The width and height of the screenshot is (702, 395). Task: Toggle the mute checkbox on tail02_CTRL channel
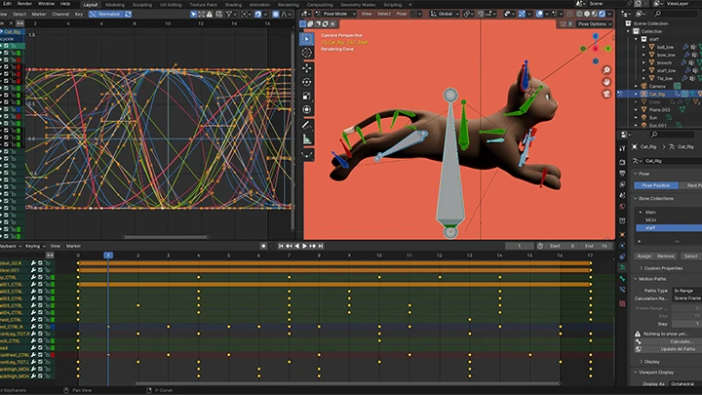tap(40, 292)
